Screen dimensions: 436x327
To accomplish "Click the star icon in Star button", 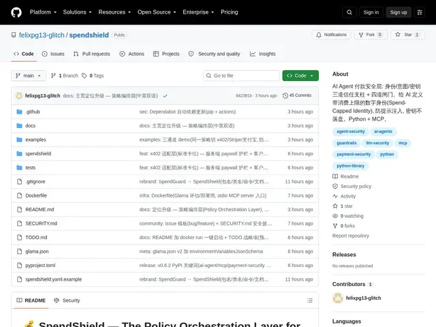I will pos(398,35).
